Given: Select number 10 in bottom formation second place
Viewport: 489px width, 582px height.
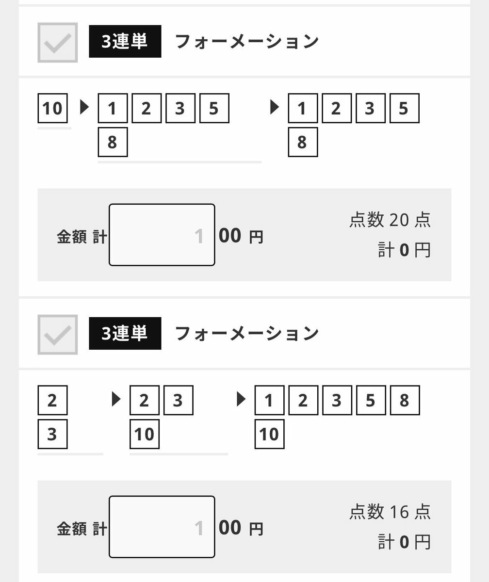Looking at the screenshot, I should [145, 434].
